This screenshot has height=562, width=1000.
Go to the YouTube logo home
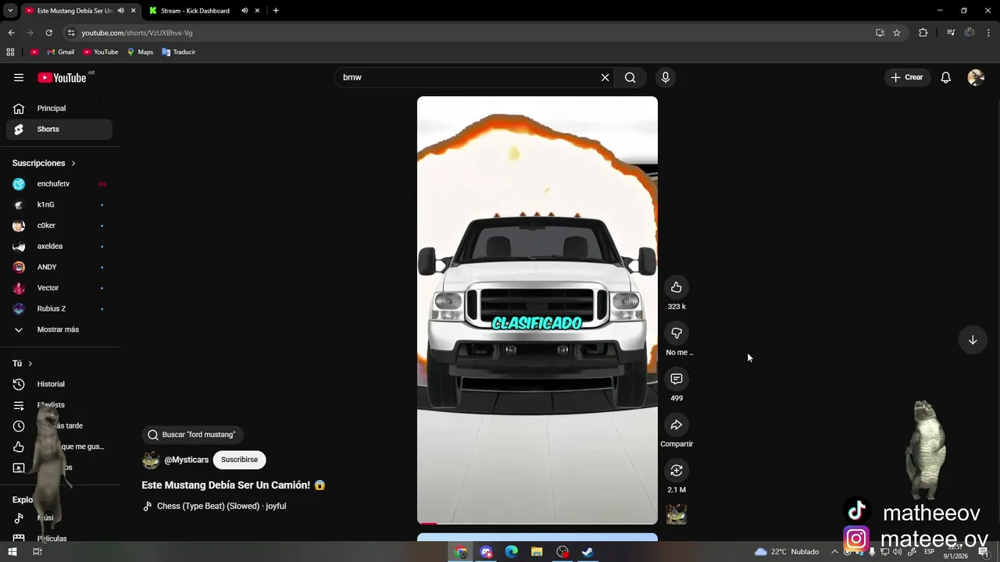point(62,77)
